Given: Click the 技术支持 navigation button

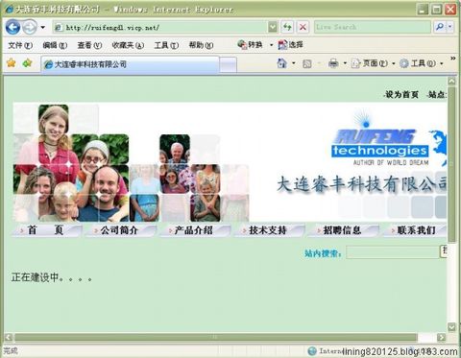Looking at the screenshot, I should (x=269, y=230).
